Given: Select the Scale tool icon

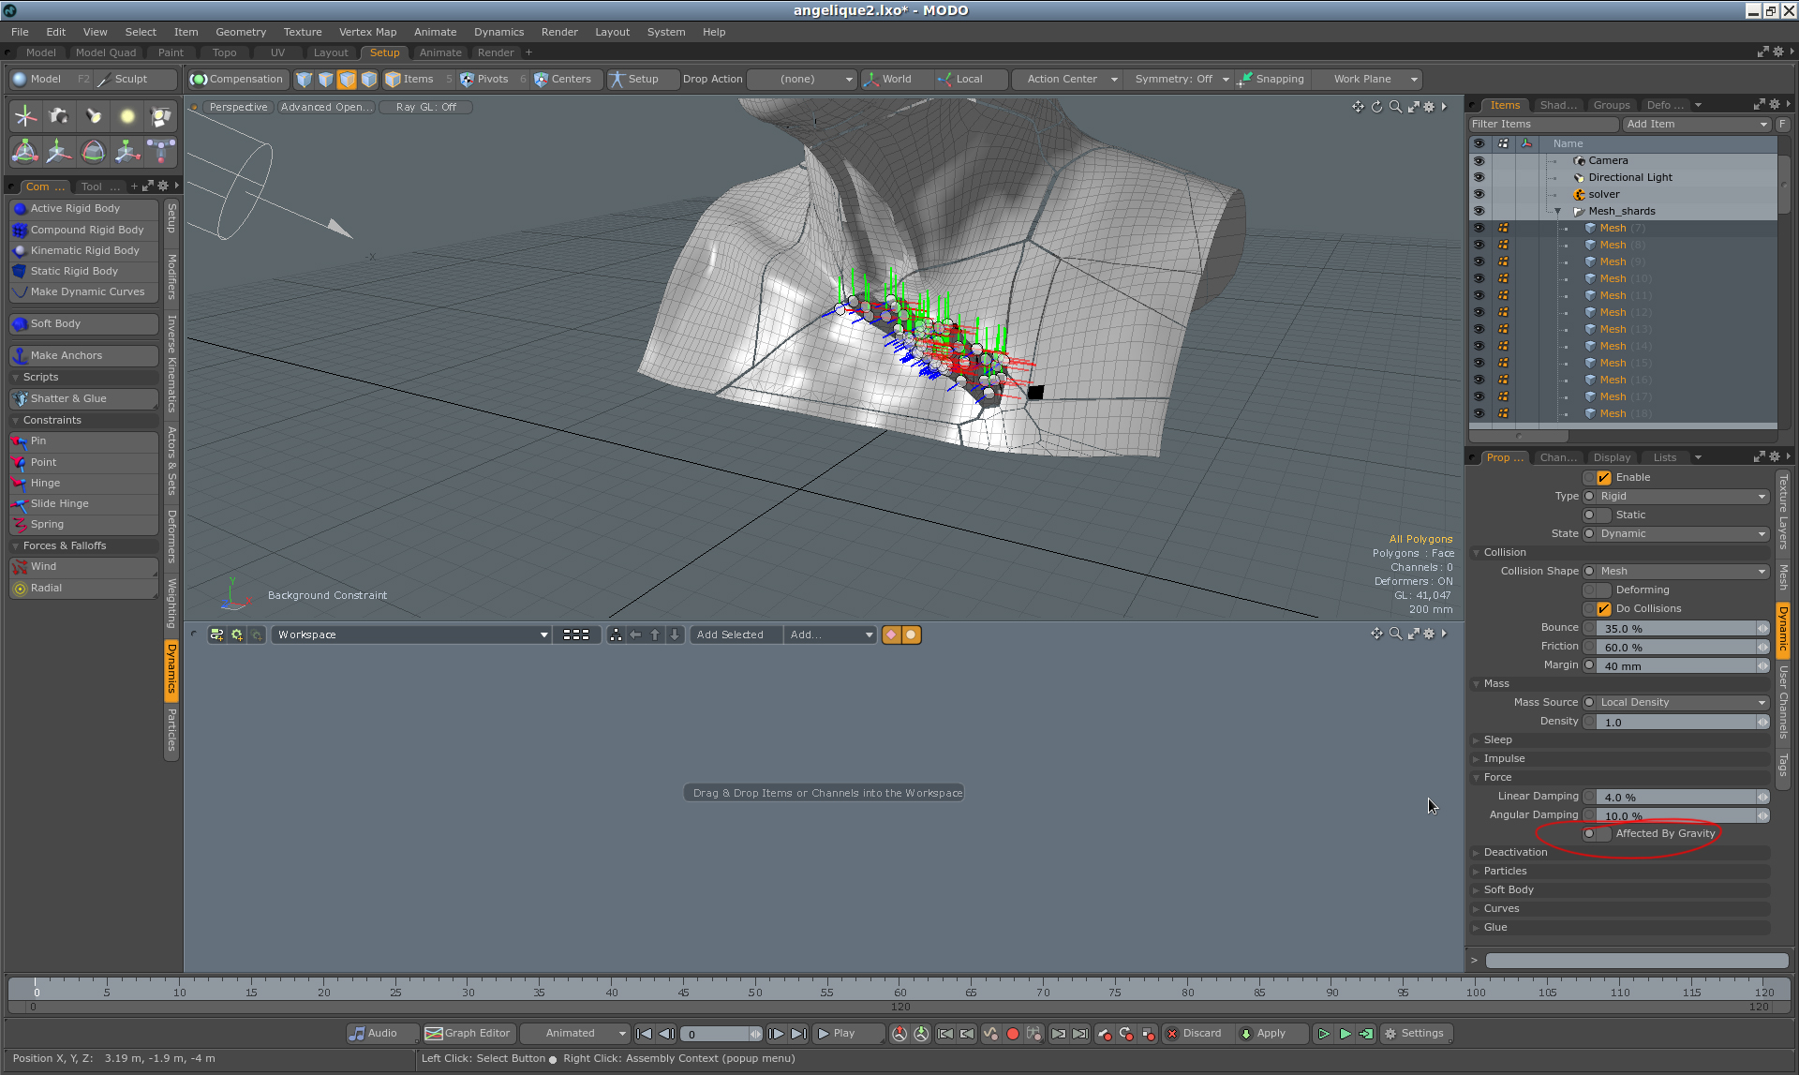Looking at the screenshot, I should click(127, 151).
